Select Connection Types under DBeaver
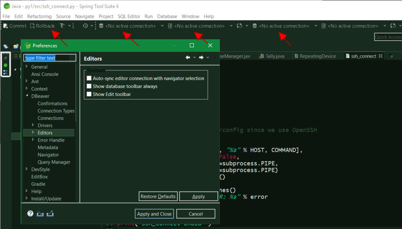 coord(56,111)
